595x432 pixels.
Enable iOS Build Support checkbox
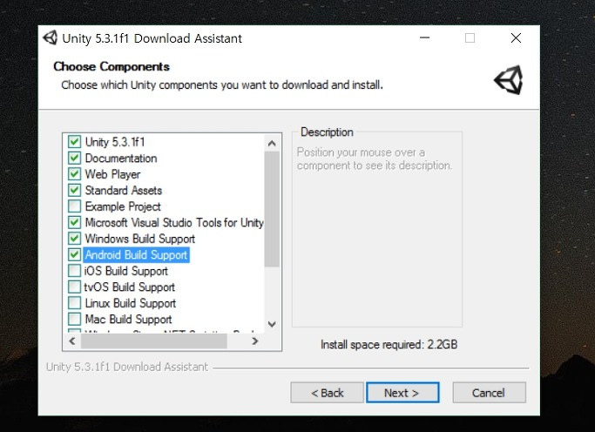[74, 271]
